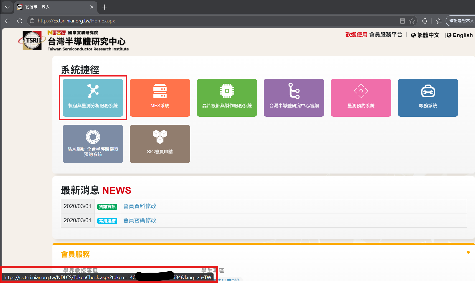The height and width of the screenshot is (283, 475).
Task: Click the 2020/03/01 date beside 會員密碼修改
Action: (x=78, y=220)
